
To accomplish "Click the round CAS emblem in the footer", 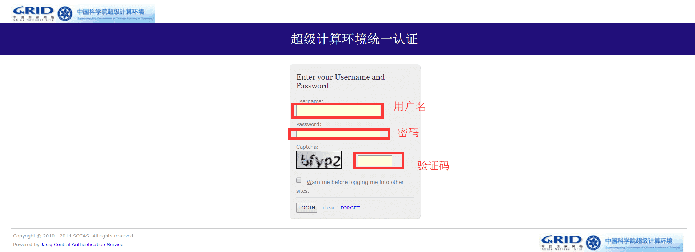I will coord(593,243).
